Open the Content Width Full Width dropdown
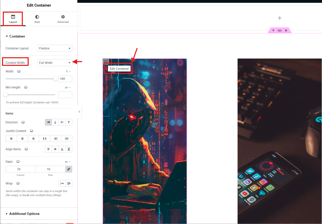The height and width of the screenshot is (224, 322). (55, 63)
